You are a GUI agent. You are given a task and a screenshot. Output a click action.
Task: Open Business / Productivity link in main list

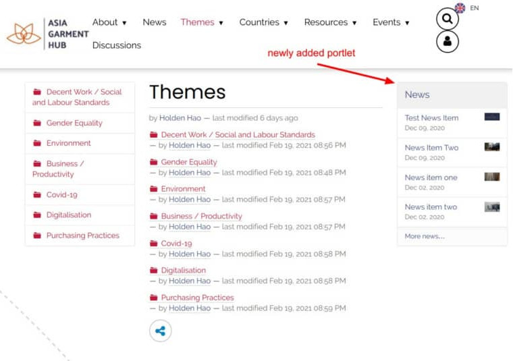[201, 217]
